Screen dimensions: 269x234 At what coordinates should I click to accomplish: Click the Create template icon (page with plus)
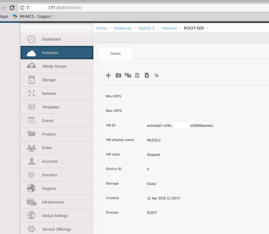[x=147, y=75]
